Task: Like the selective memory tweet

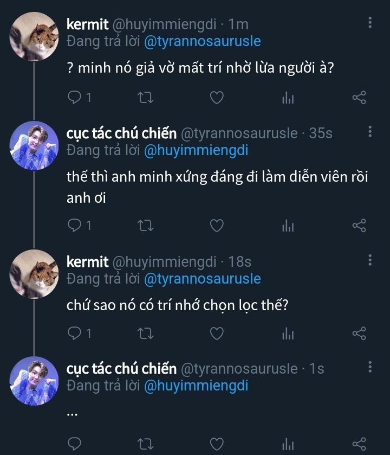Action: point(217,333)
